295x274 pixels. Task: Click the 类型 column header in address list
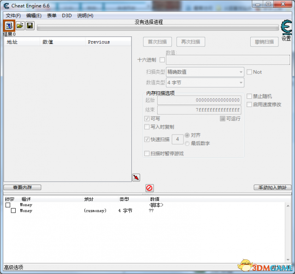(124, 199)
